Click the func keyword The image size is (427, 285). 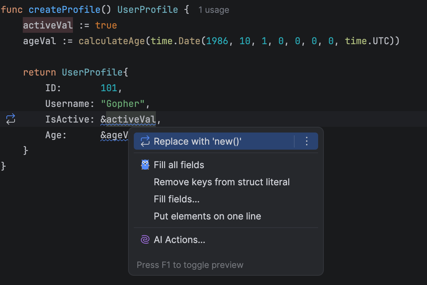(x=12, y=10)
